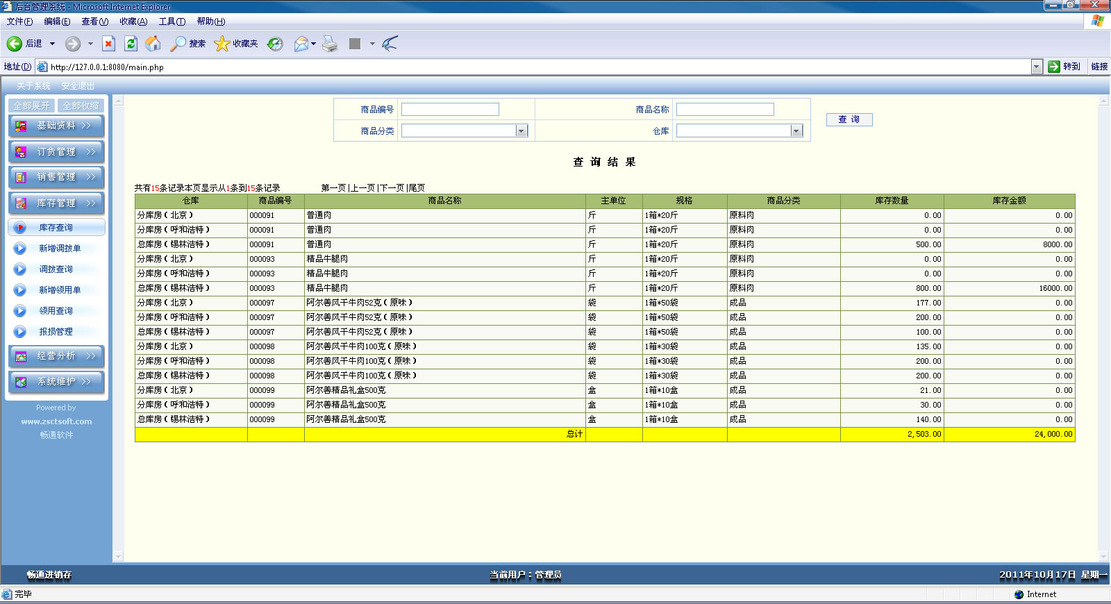The width and height of the screenshot is (1111, 604).
Task: Expand the 经营分析 menu section
Action: (x=56, y=356)
